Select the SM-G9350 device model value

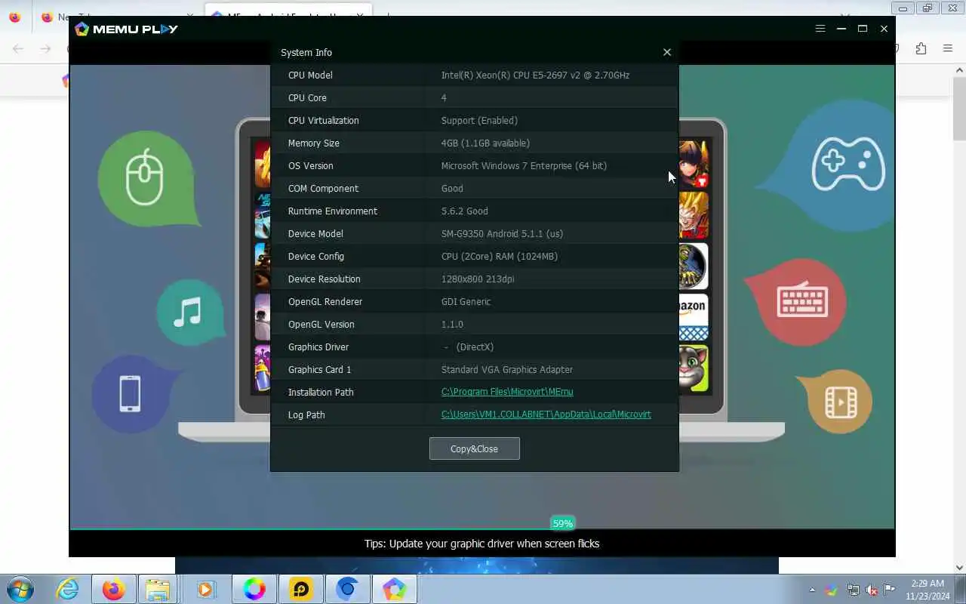502,233
